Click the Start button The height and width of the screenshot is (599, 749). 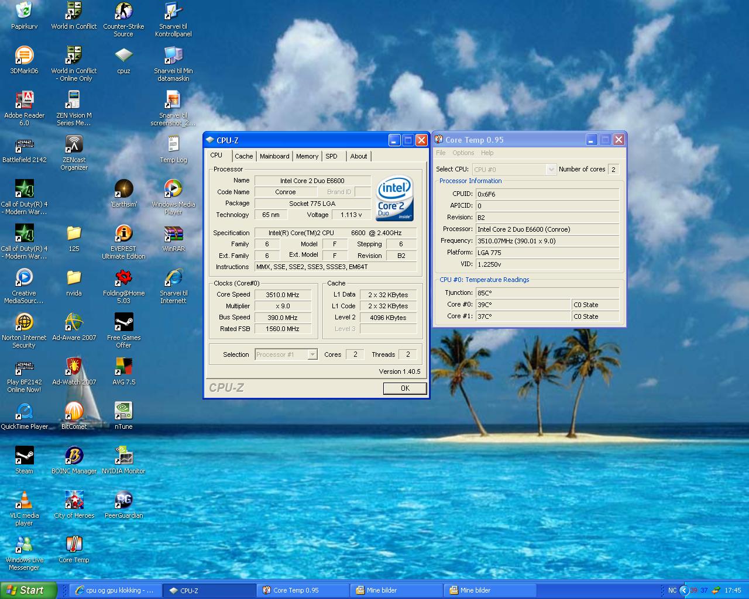[28, 590]
